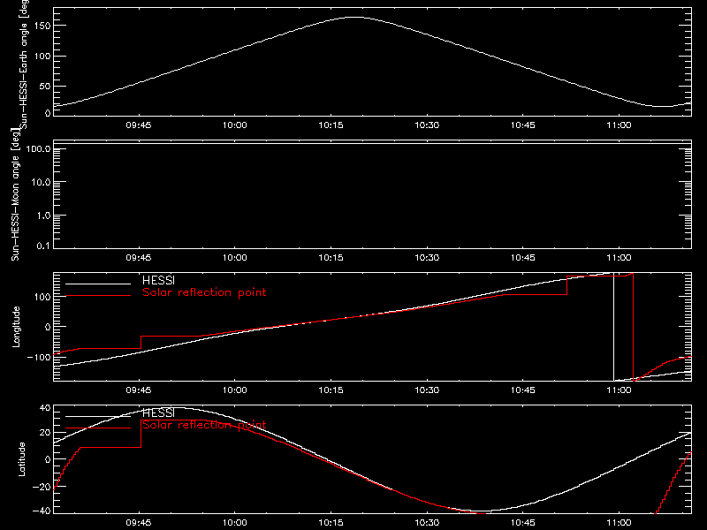This screenshot has height=530, width=707.
Task: Click the 1.0 tick on Moon angle axis
Action: point(42,216)
